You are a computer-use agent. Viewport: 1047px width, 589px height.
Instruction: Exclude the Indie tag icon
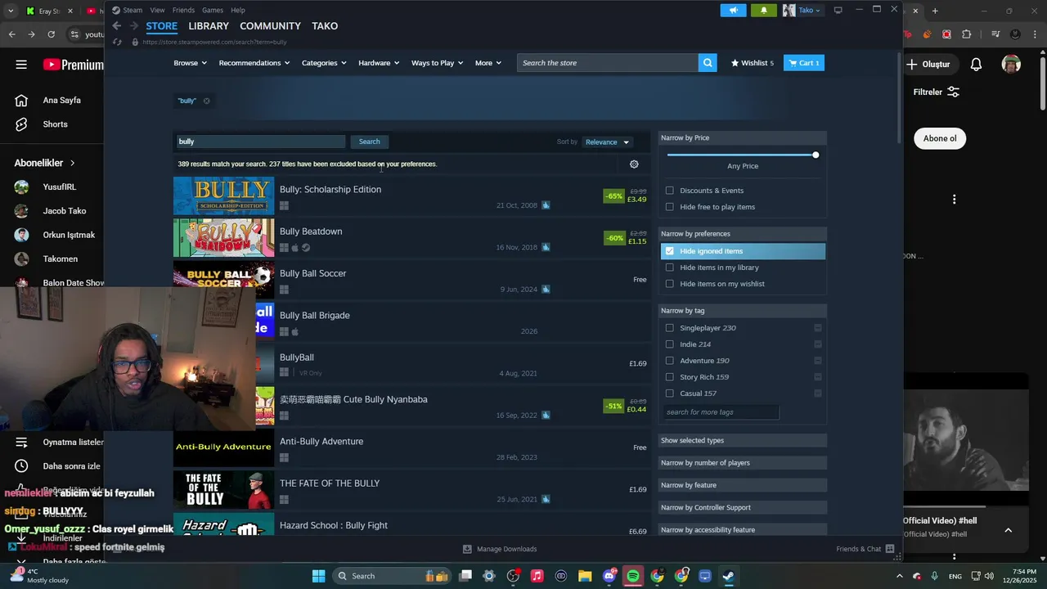pyautogui.click(x=818, y=344)
